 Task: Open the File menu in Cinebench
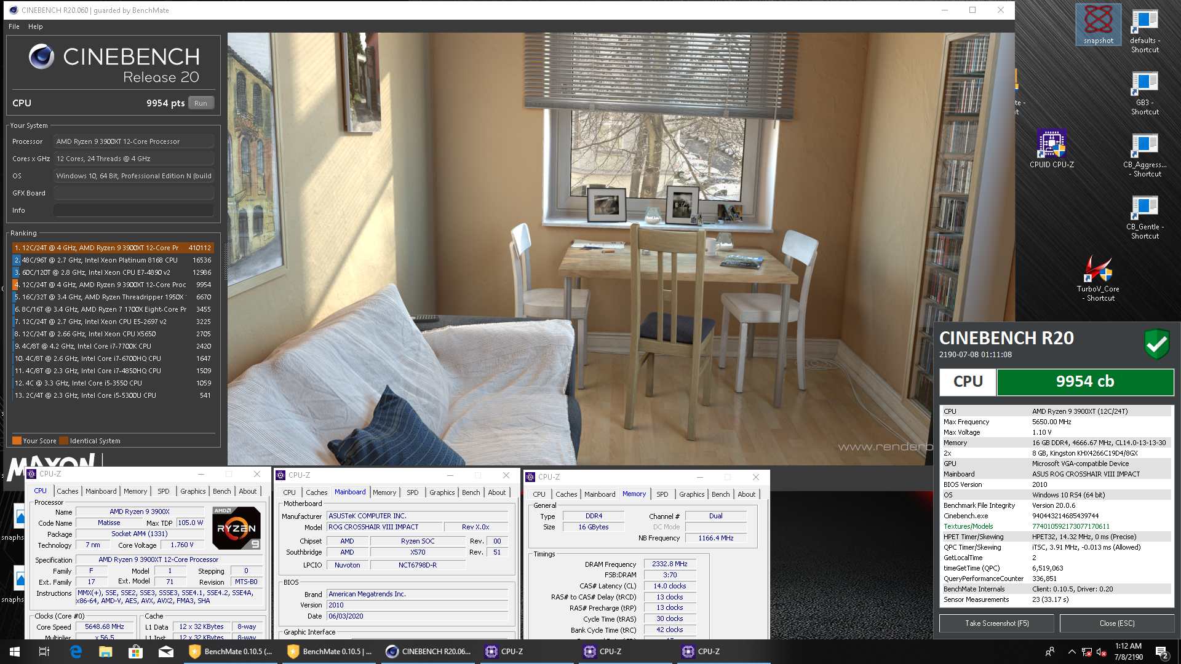tap(14, 26)
